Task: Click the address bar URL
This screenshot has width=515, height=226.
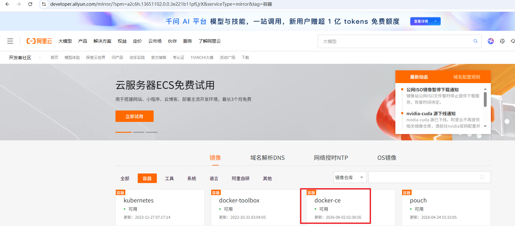Action: coord(161,4)
